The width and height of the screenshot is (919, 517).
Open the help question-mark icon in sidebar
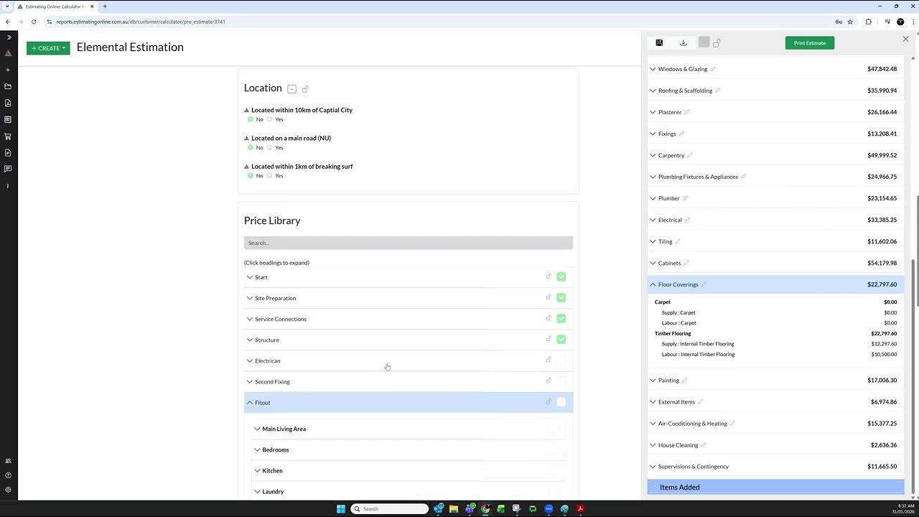pos(8,475)
